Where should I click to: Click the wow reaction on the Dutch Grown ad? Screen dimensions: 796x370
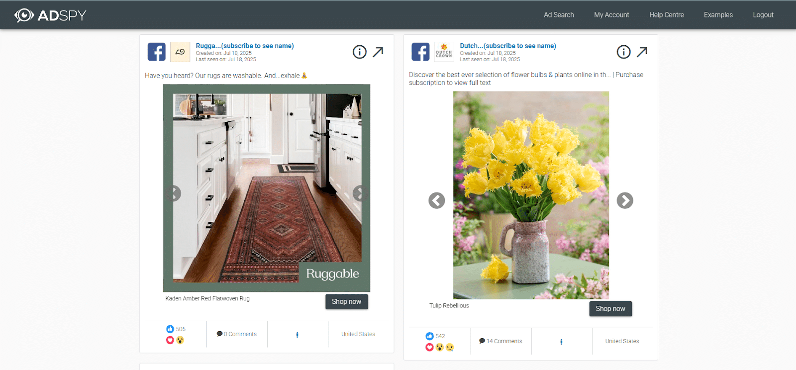point(440,347)
